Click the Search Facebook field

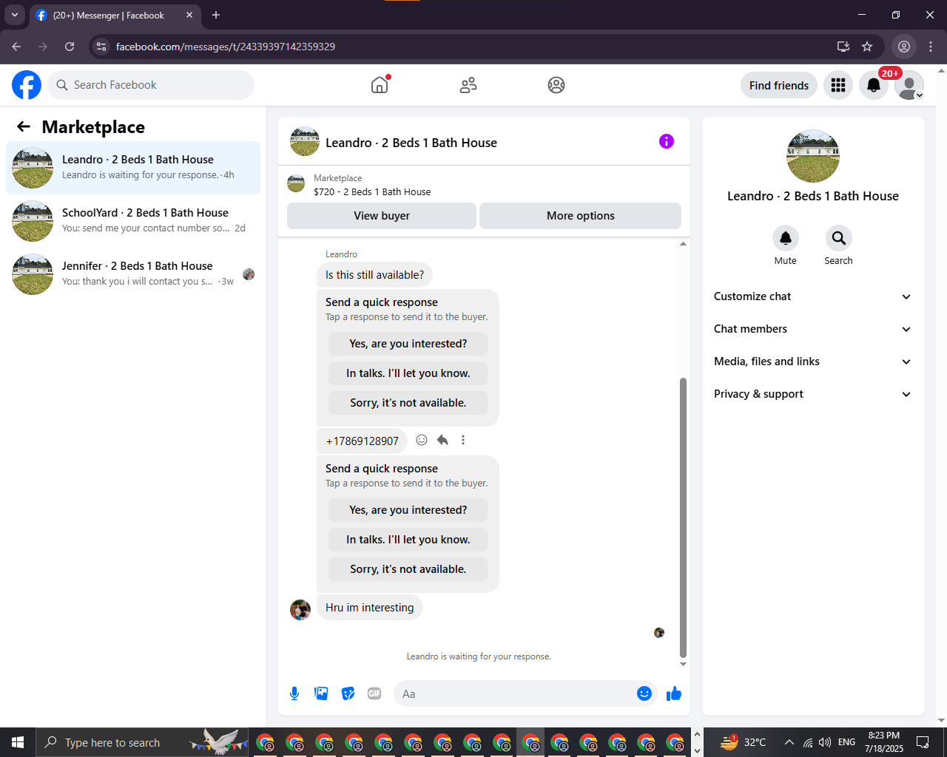(x=151, y=85)
